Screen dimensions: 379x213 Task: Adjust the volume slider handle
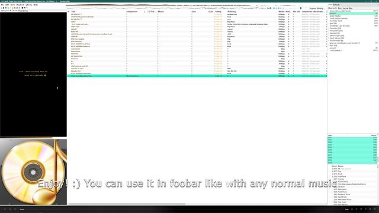(x=301, y=8)
